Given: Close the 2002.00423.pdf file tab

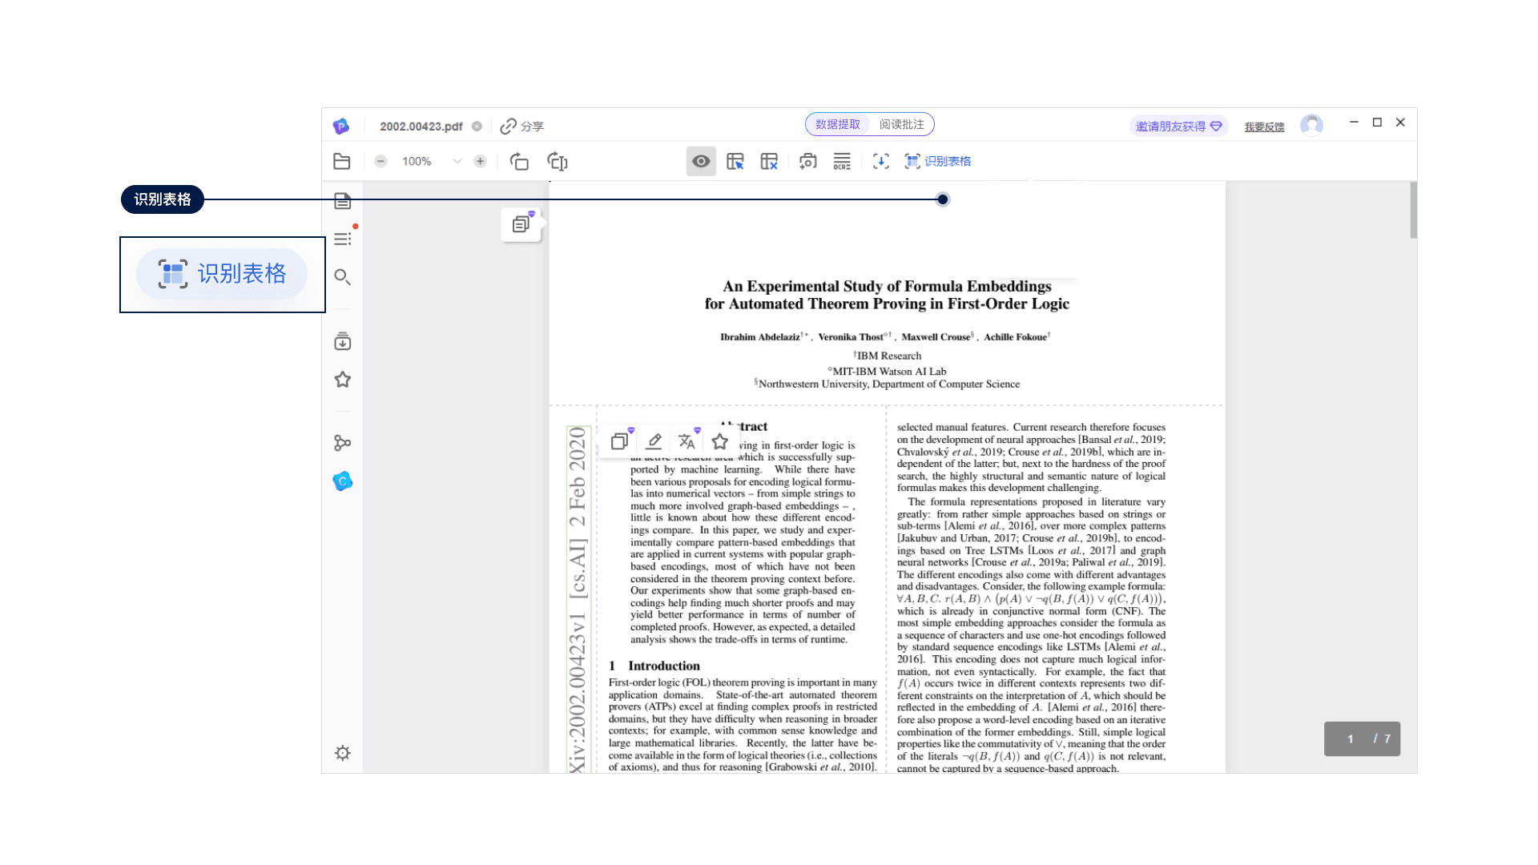Looking at the screenshot, I should click(477, 126).
